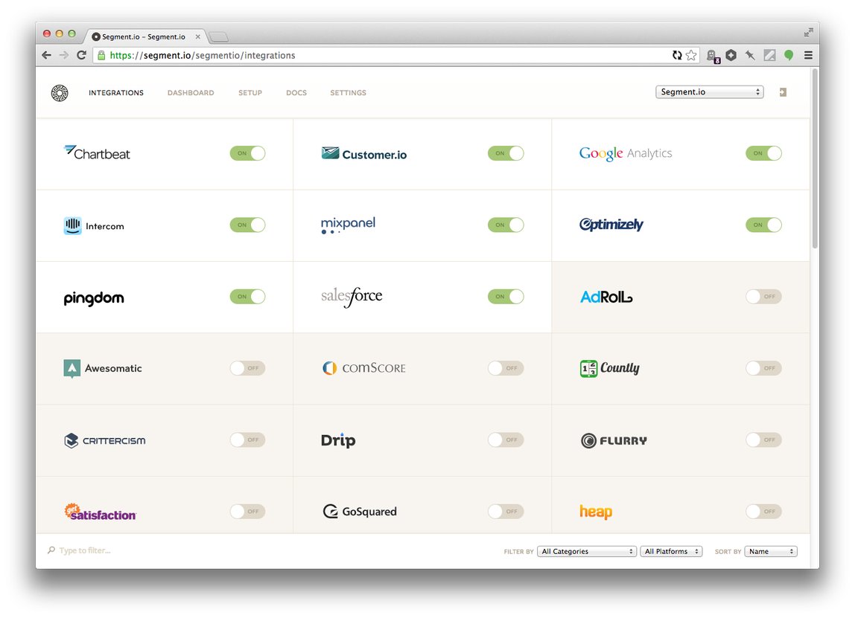Viewport: 855px width, 618px height.
Task: Close the Segment.io browser tab
Action: [x=198, y=37]
